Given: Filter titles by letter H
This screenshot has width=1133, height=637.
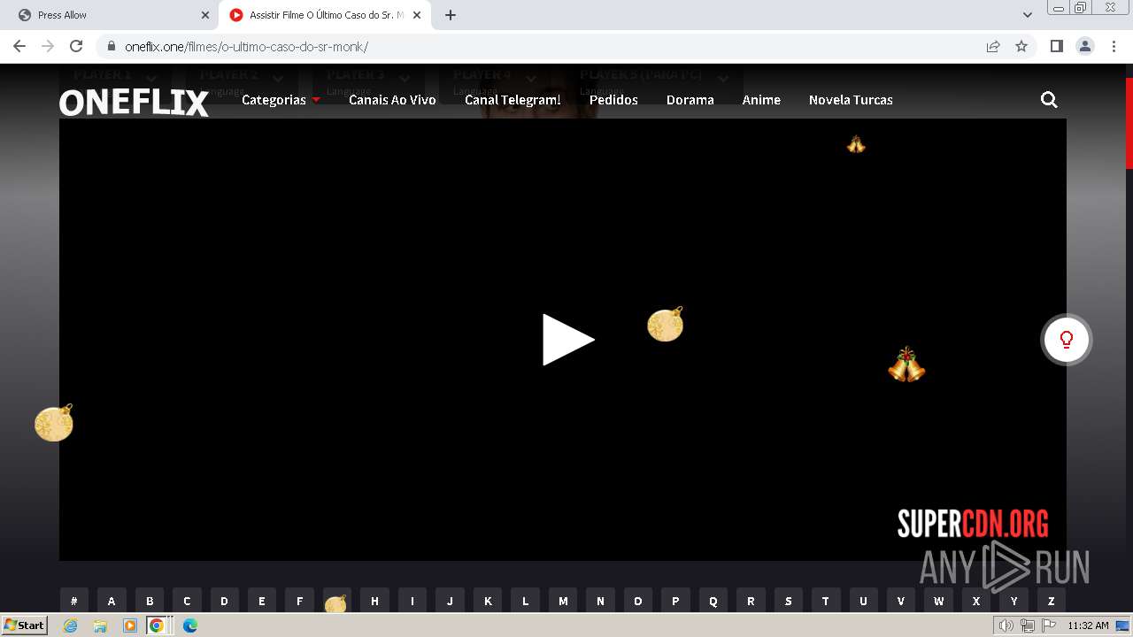Looking at the screenshot, I should (x=375, y=601).
